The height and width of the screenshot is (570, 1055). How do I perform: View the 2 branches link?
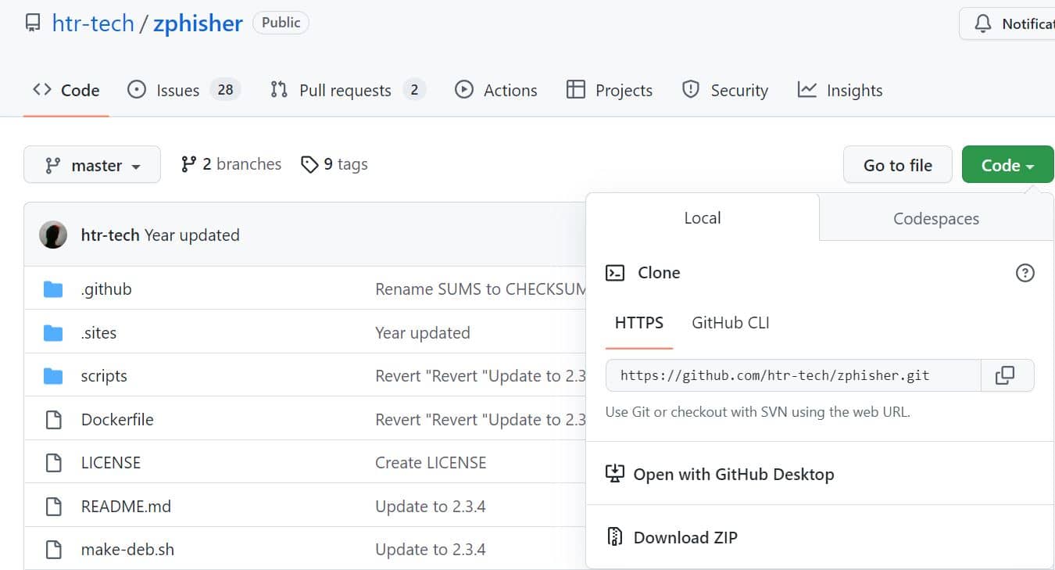(231, 164)
